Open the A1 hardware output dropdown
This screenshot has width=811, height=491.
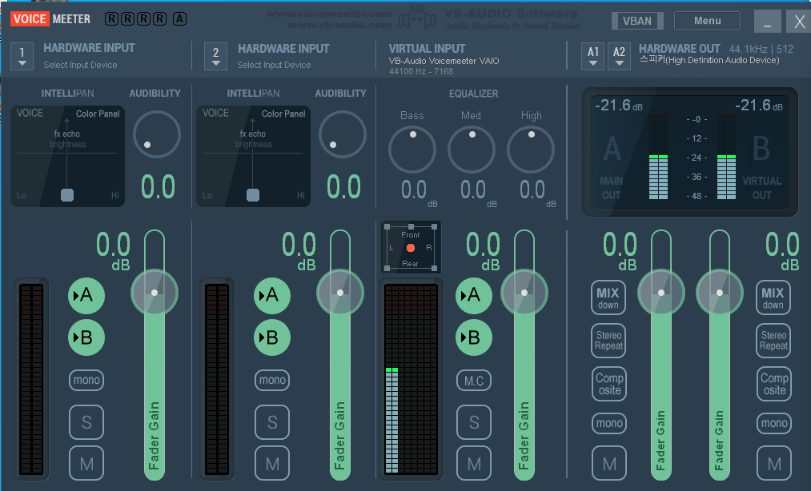592,56
